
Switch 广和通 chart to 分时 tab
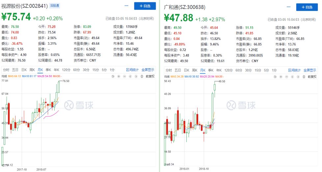click(169, 70)
